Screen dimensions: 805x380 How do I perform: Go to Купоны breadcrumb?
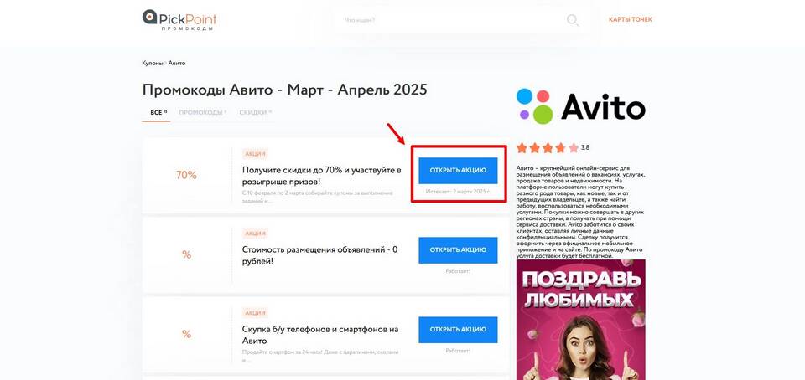(152, 63)
